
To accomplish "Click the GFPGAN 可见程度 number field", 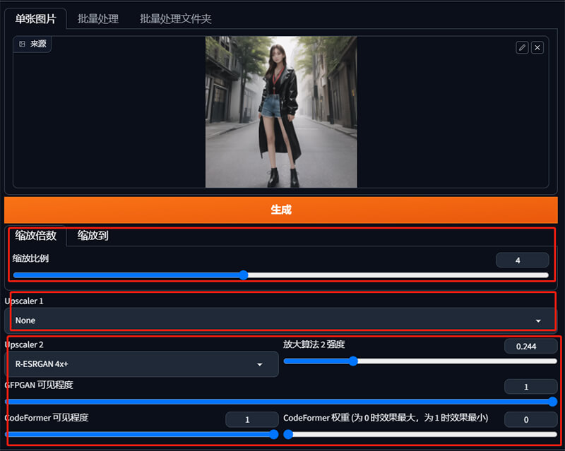I will coord(530,387).
